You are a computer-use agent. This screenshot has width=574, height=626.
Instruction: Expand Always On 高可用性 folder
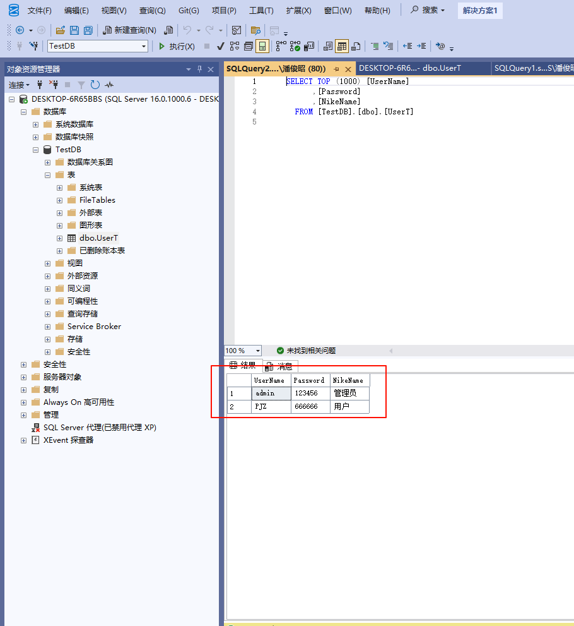pyautogui.click(x=23, y=403)
